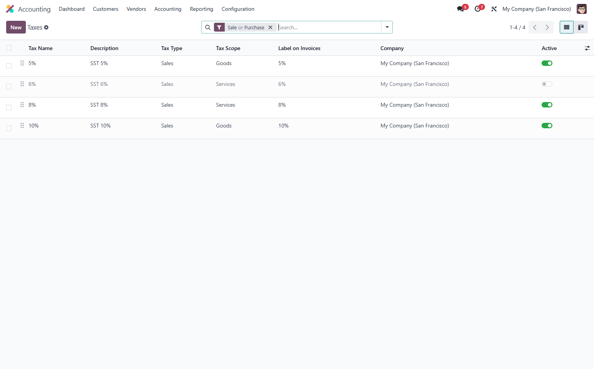Image resolution: width=594 pixels, height=369 pixels.
Task: Open the user avatar menu
Action: (x=582, y=9)
